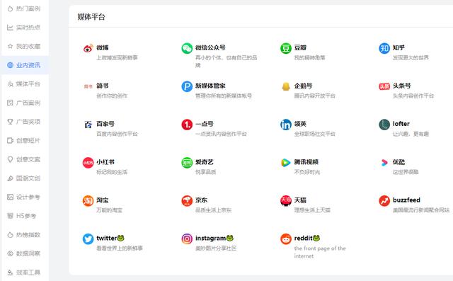Open the red 一点号 icon
This screenshot has width=453, height=281.
187,125
